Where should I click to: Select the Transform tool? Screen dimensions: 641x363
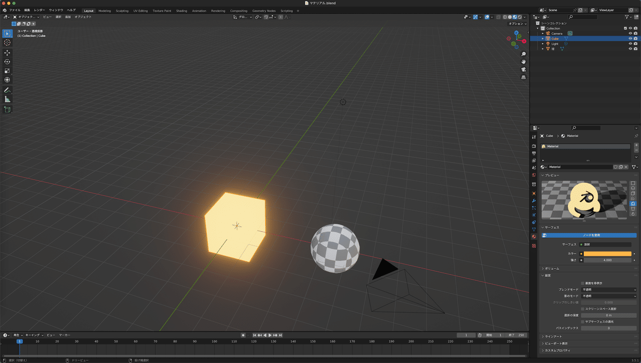7,80
